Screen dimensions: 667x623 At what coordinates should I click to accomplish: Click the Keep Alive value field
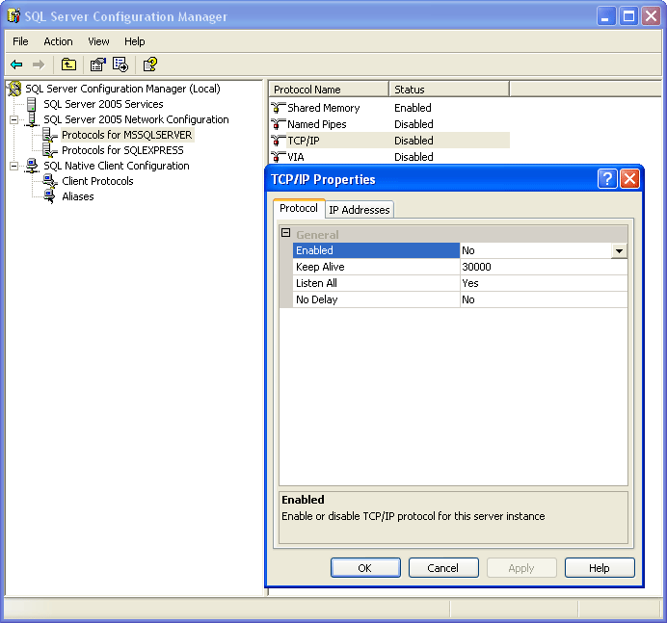tap(543, 267)
